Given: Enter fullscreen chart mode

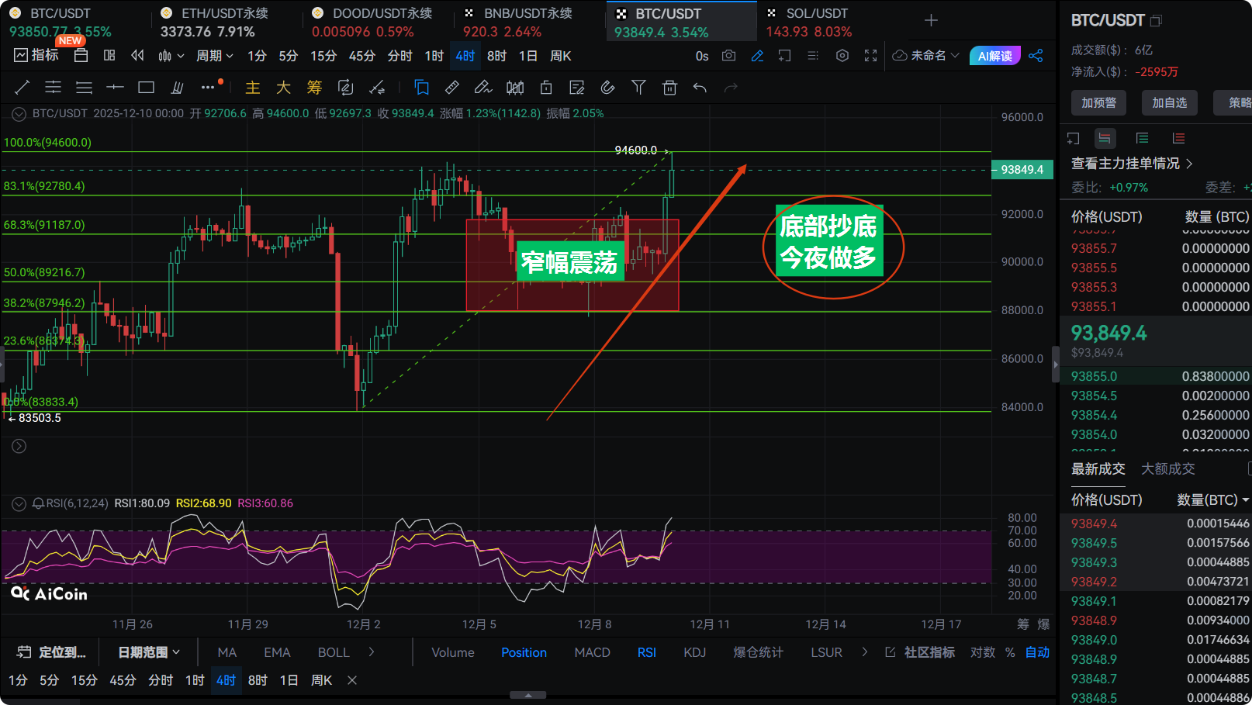Looking at the screenshot, I should click(x=870, y=56).
